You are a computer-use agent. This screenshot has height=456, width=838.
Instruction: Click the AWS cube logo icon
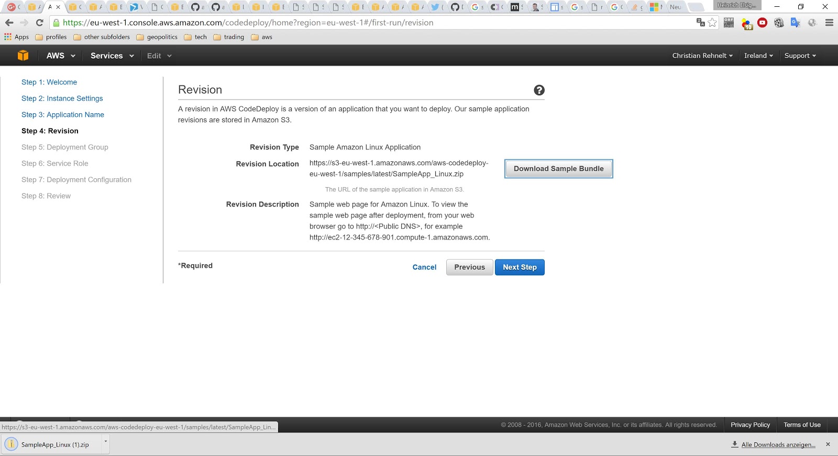[23, 56]
